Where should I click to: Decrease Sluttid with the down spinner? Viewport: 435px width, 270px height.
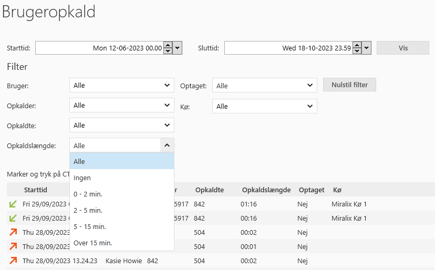357,51
